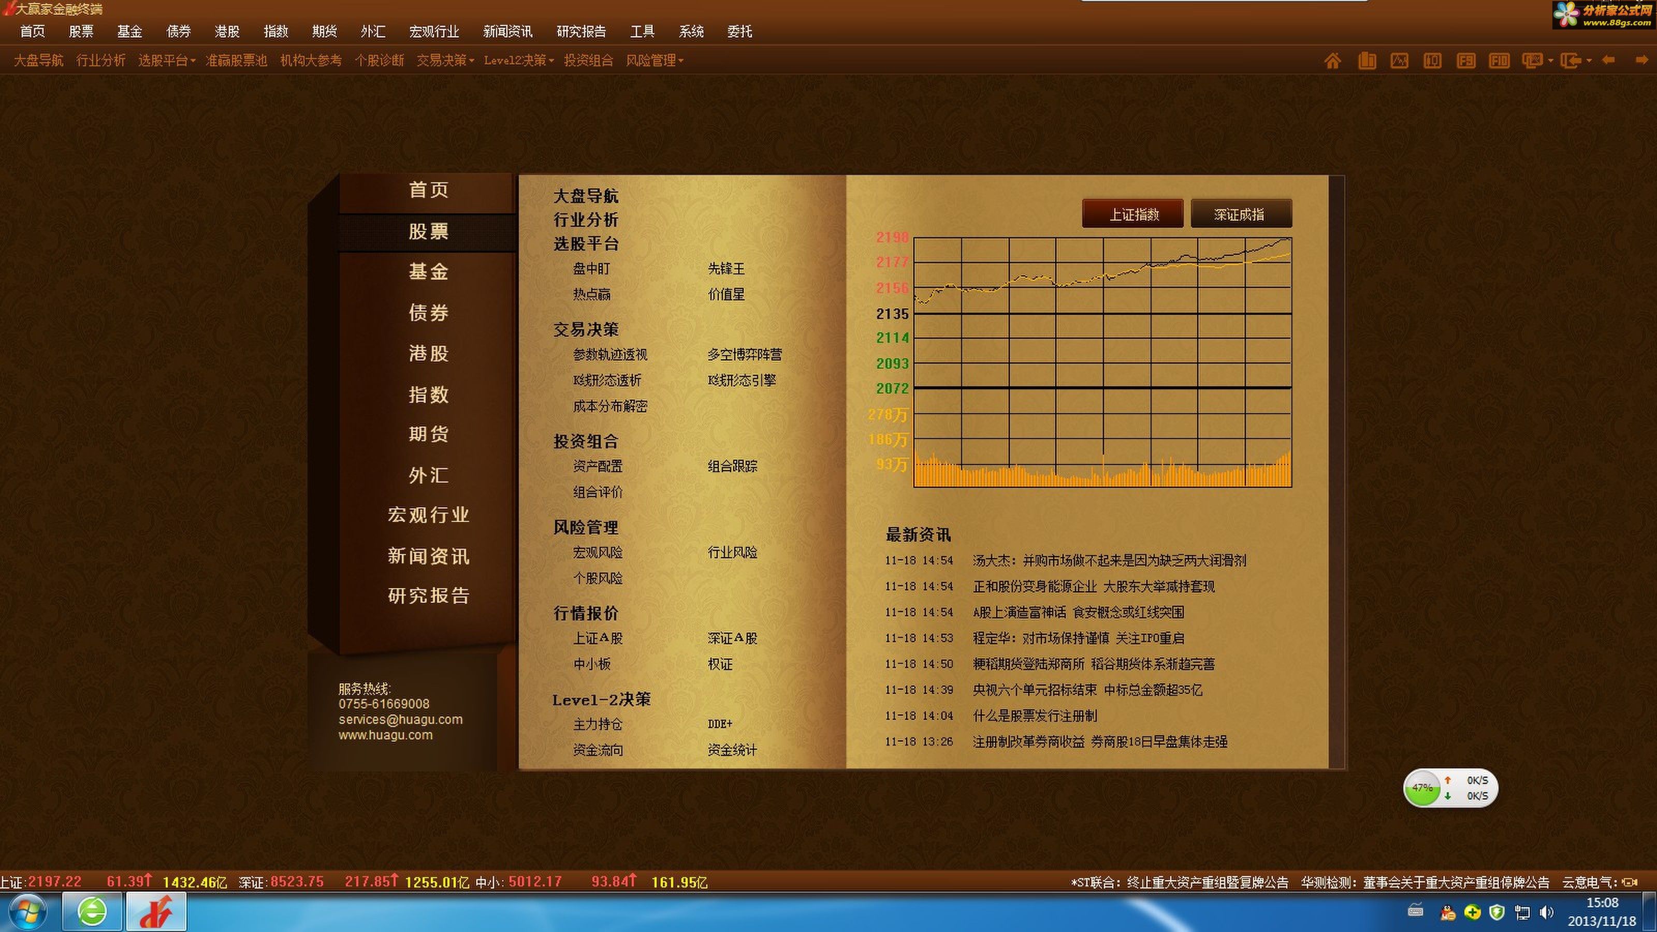Click the line chart toolbar icon
The width and height of the screenshot is (1657, 932).
(1399, 61)
